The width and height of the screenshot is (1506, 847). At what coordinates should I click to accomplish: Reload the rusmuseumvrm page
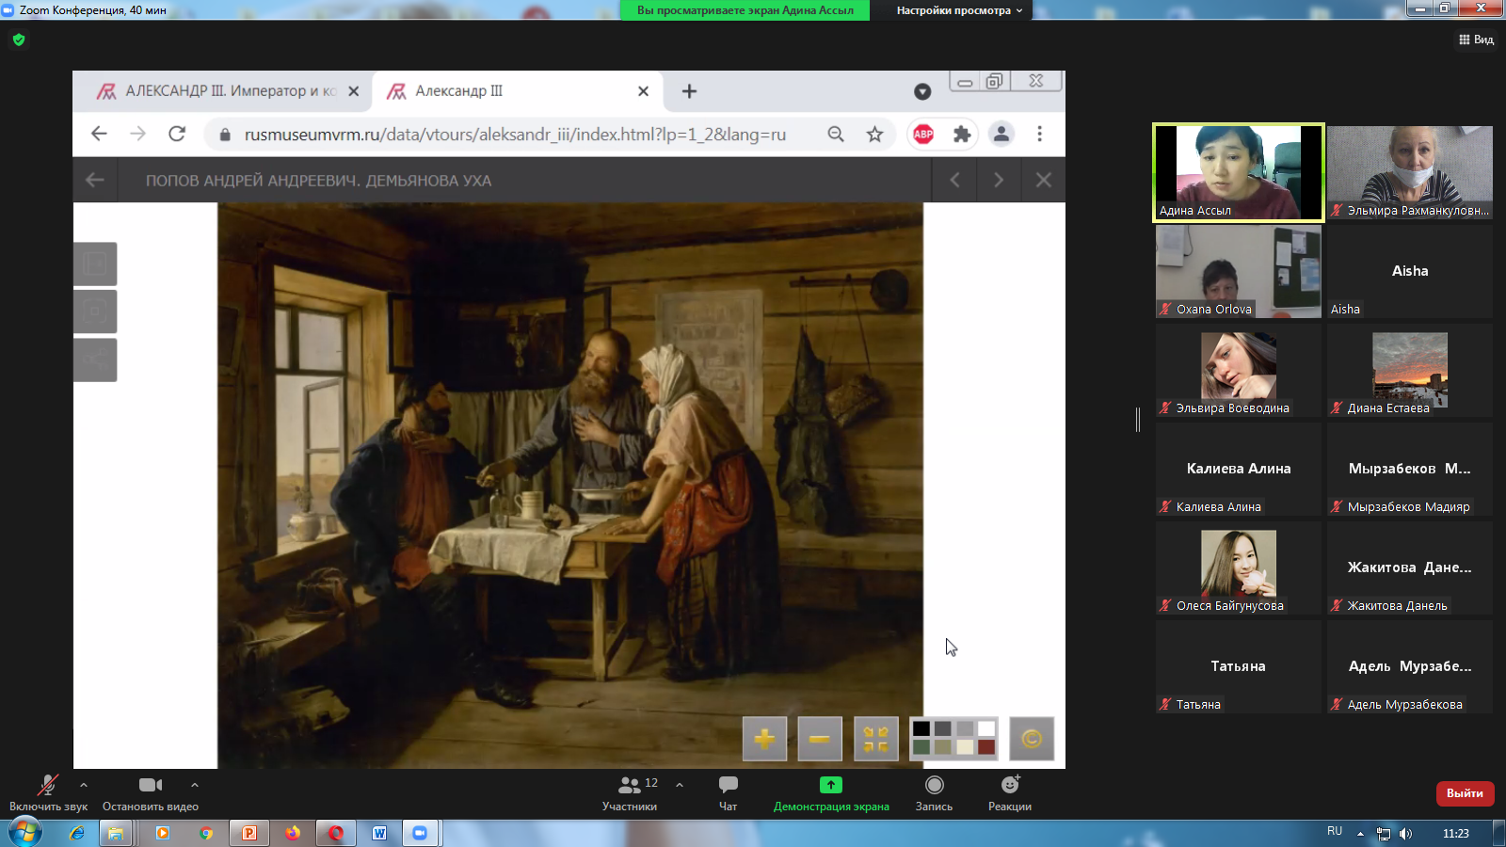177,134
